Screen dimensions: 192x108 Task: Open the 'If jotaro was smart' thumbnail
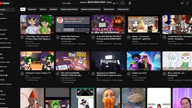(144, 61)
